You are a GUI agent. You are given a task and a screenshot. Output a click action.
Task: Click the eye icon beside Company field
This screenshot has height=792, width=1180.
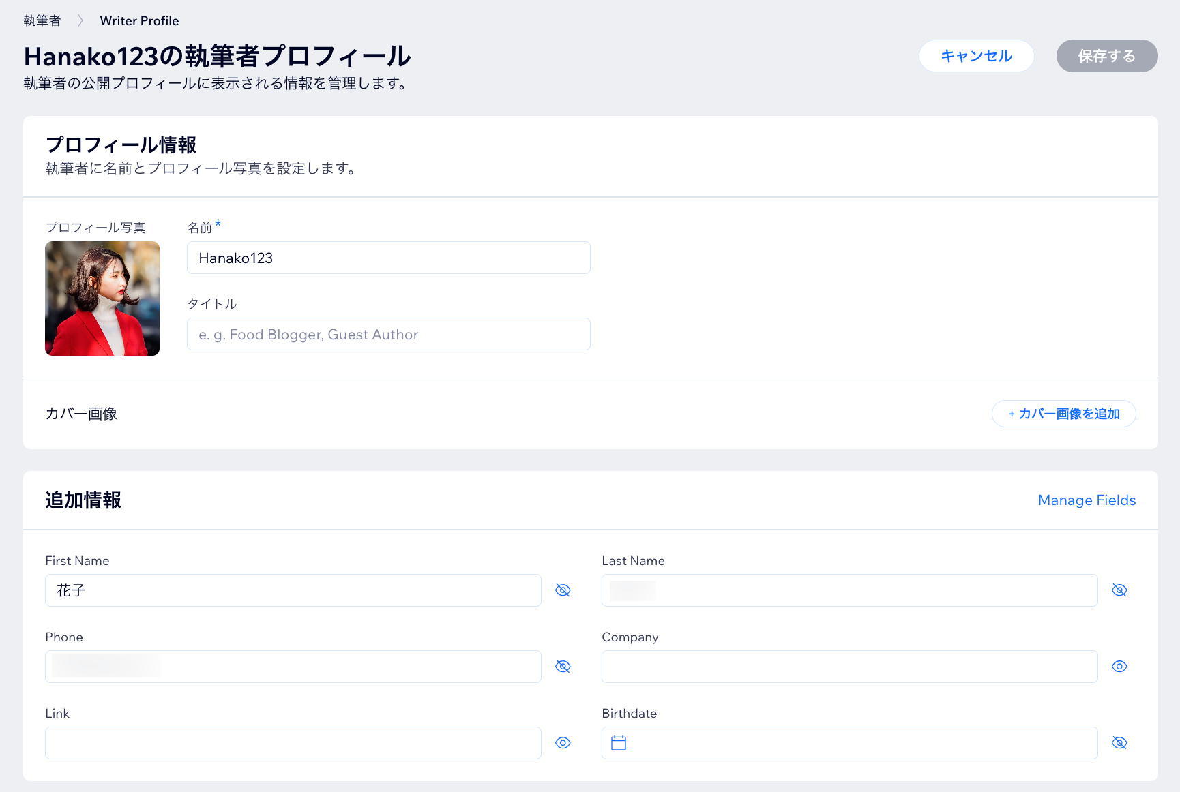[1119, 667]
